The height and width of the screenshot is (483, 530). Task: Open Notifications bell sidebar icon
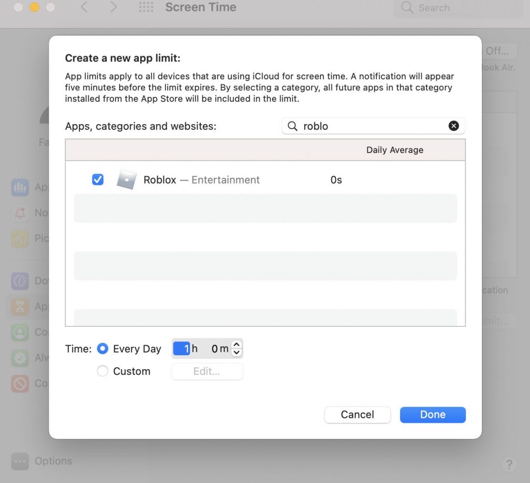pyautogui.click(x=20, y=213)
